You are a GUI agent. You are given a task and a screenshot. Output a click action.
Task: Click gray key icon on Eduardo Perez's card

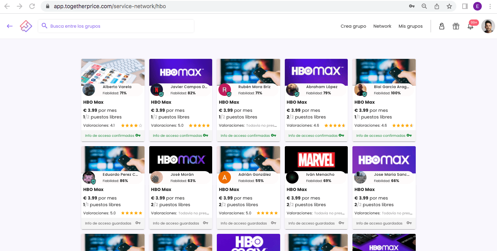pos(138,223)
